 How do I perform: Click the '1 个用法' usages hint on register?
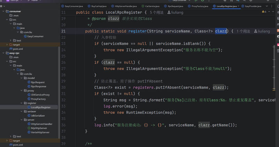click(243, 31)
